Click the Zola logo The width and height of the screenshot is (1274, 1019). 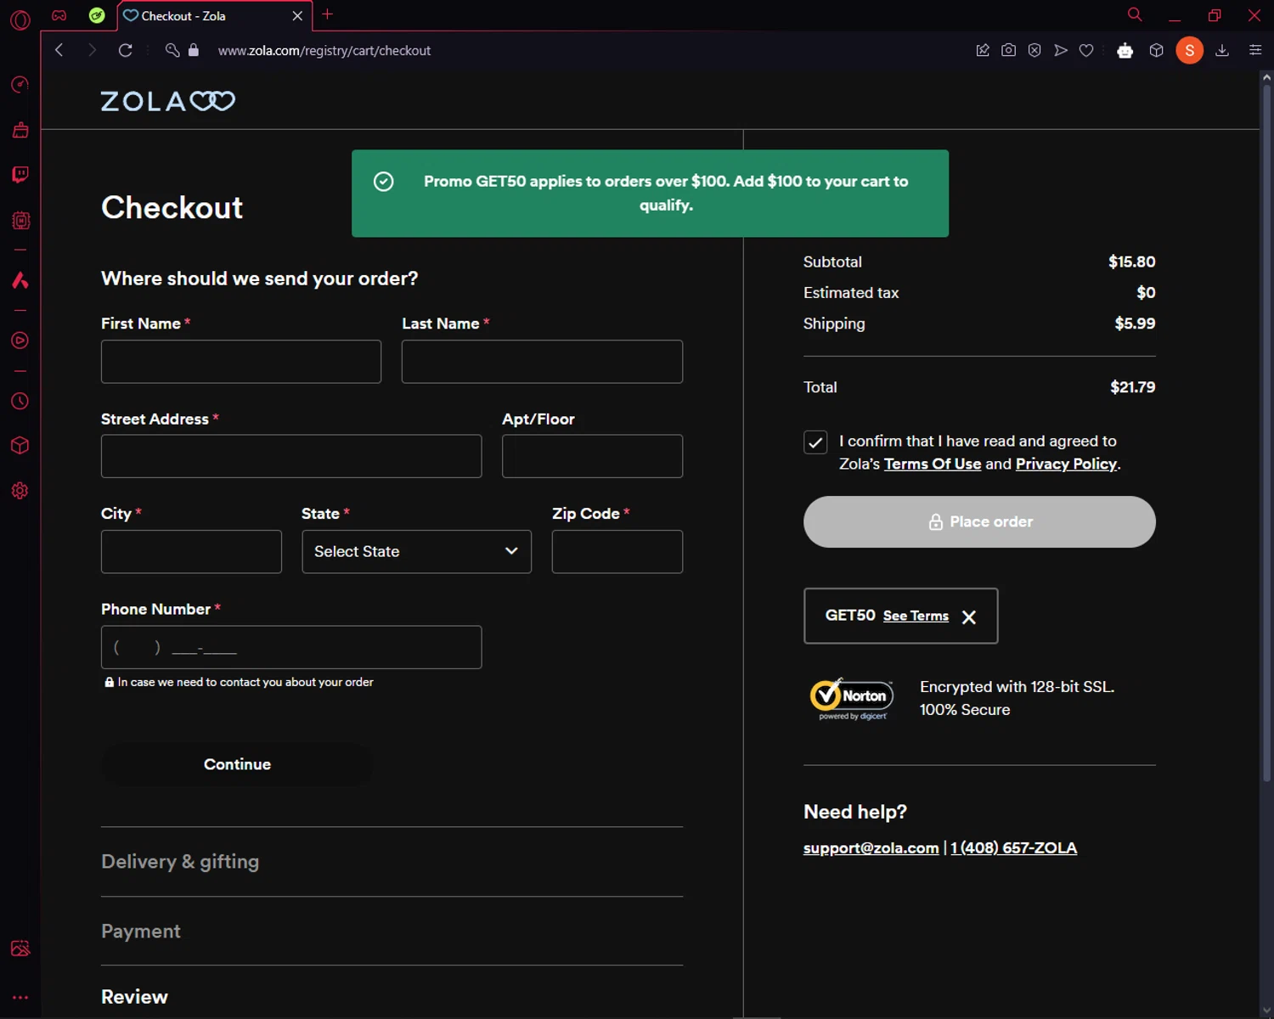click(x=168, y=101)
